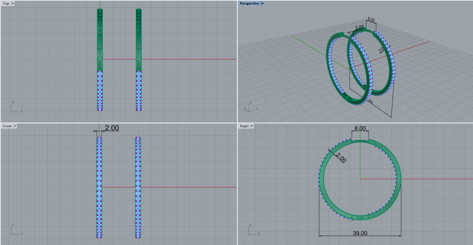Select the 8.00 dimension in Perspective view
The image size is (473, 245).
pos(371,20)
